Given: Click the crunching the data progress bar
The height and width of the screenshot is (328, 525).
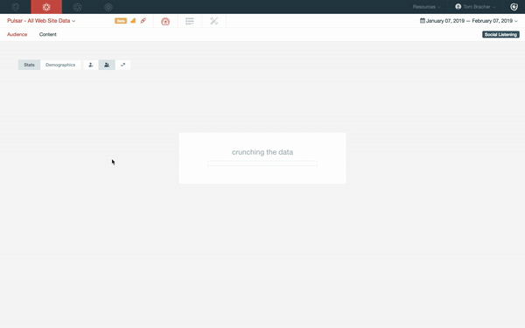Looking at the screenshot, I should (x=262, y=164).
